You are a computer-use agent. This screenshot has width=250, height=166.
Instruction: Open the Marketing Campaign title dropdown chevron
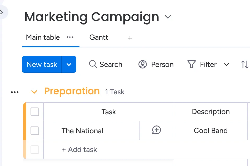[x=168, y=17]
